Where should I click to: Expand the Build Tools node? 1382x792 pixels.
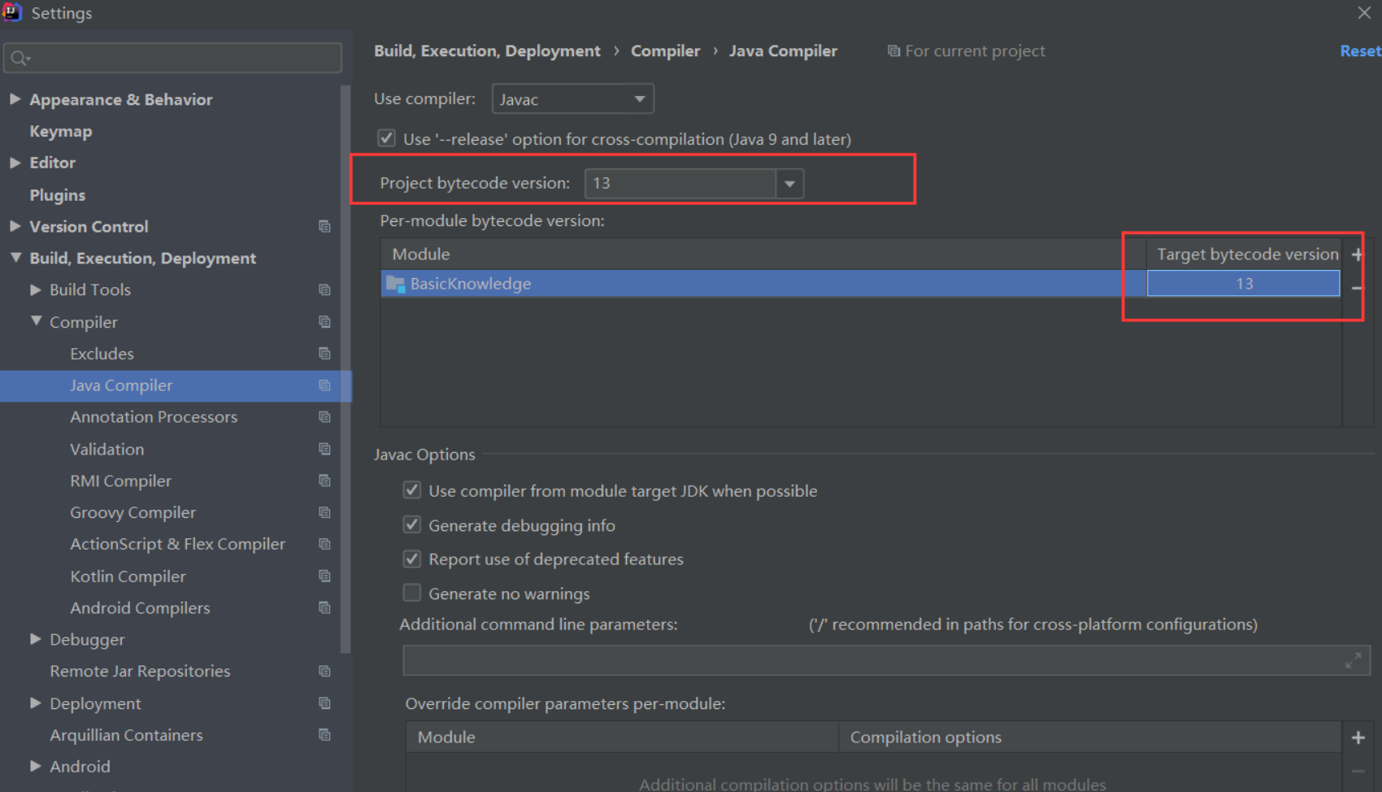[x=35, y=289]
